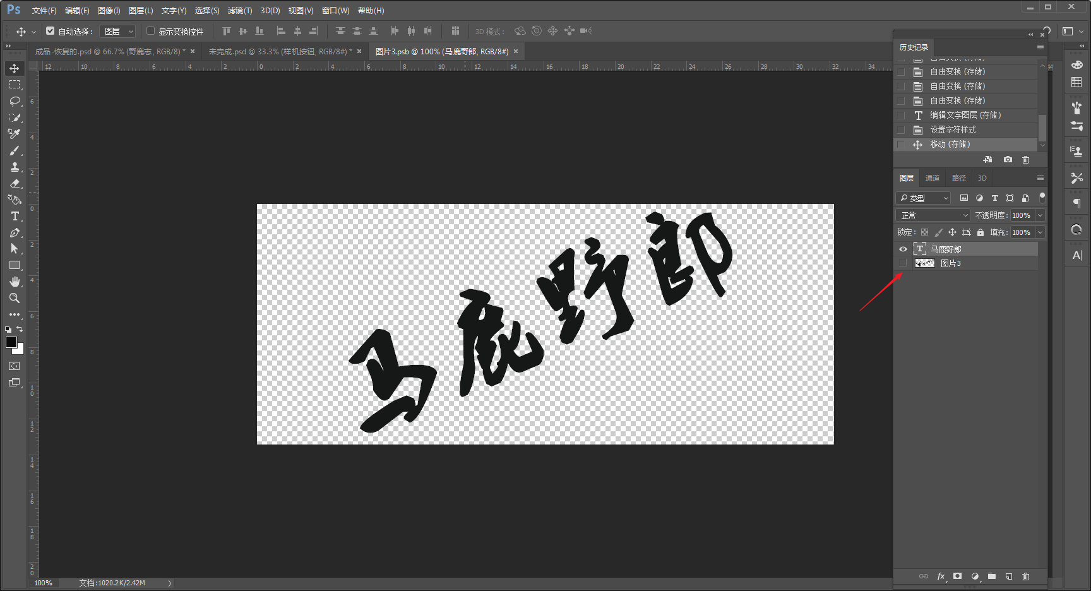Select the Horizontal Type tool
1091x591 pixels.
click(x=15, y=216)
